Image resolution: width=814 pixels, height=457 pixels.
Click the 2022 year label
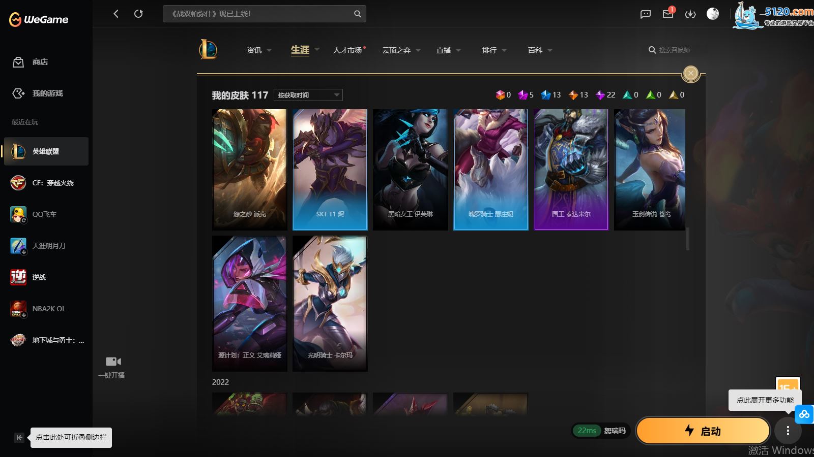tap(220, 382)
